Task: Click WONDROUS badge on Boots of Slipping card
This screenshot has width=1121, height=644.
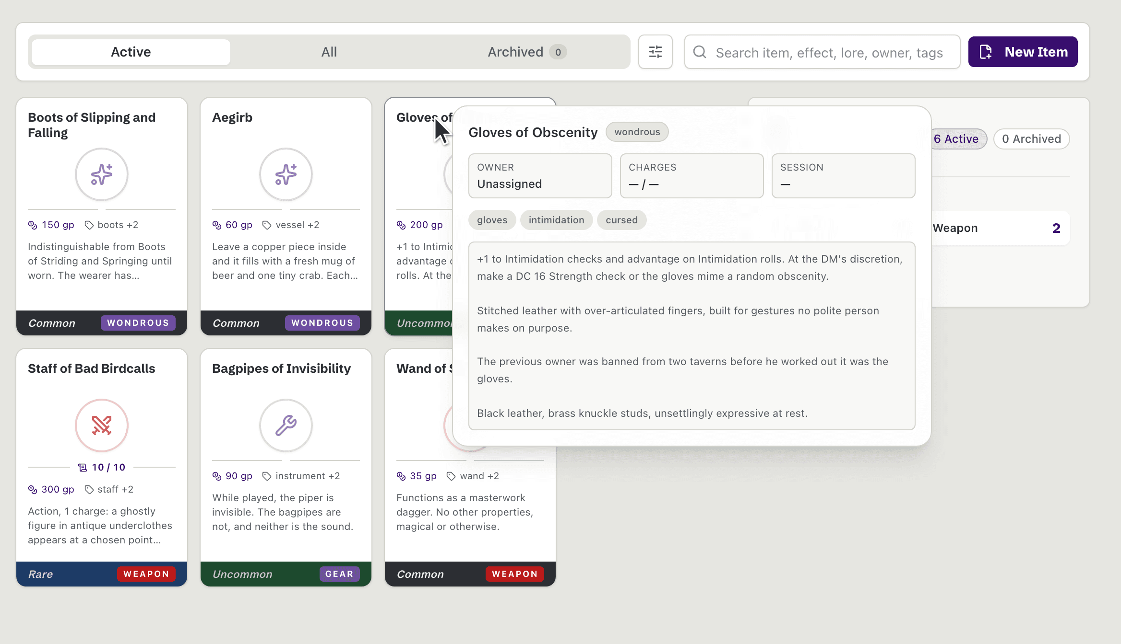Action: (x=138, y=323)
